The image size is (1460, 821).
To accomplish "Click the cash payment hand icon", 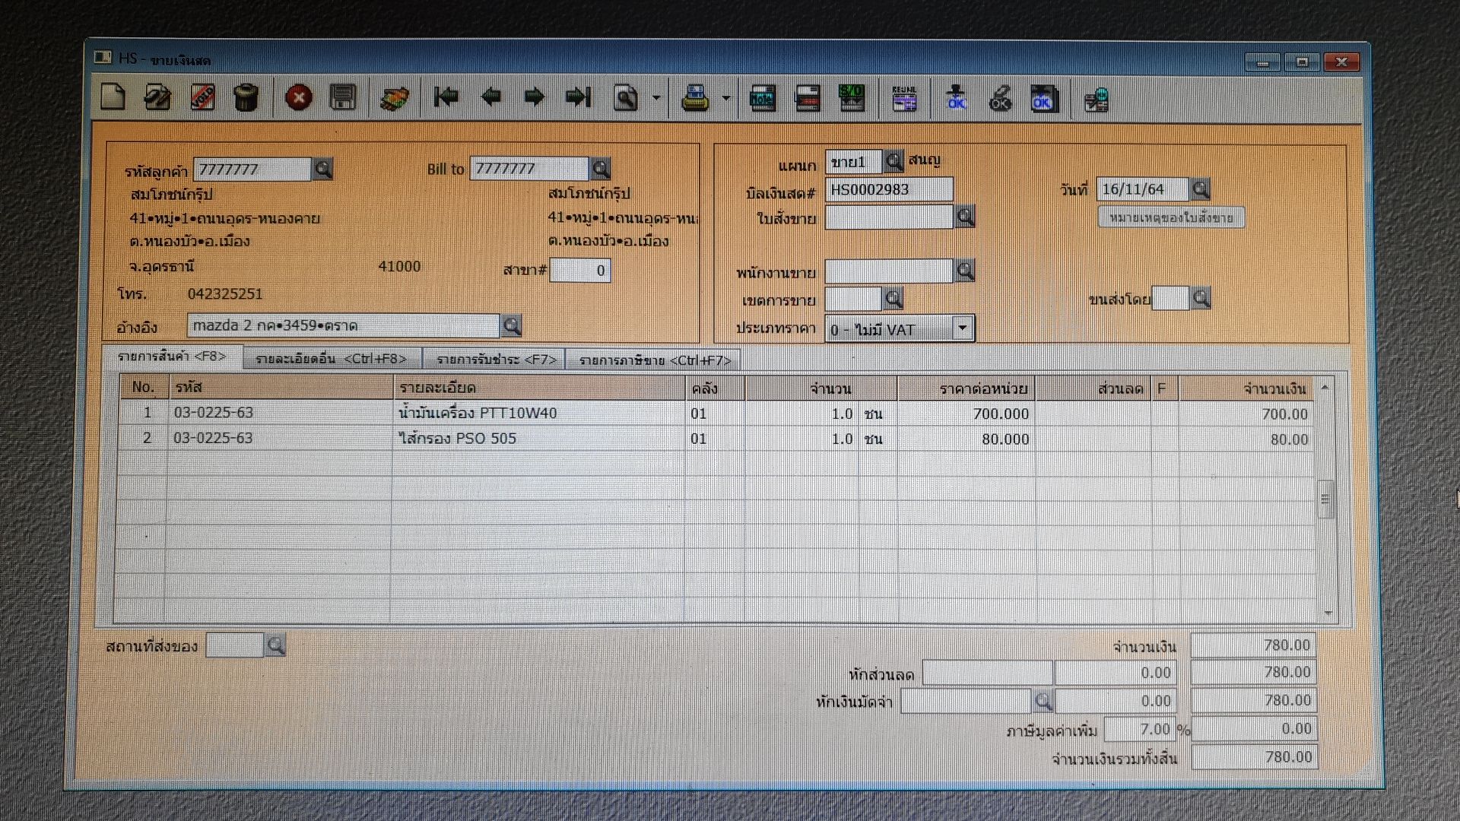I will point(395,98).
